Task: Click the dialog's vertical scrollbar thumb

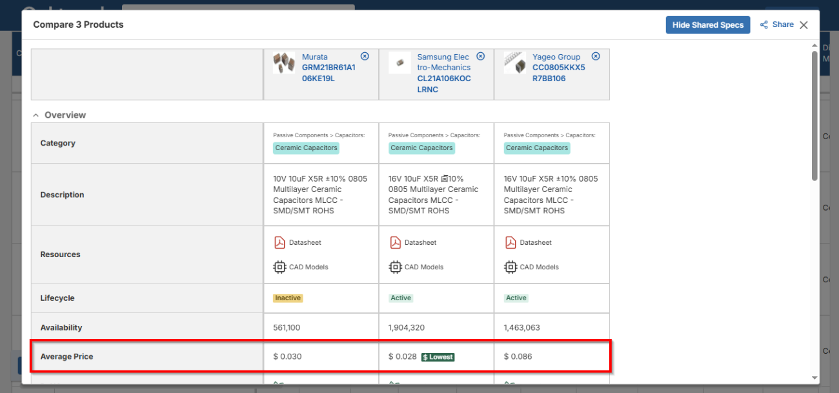Action: [x=814, y=116]
